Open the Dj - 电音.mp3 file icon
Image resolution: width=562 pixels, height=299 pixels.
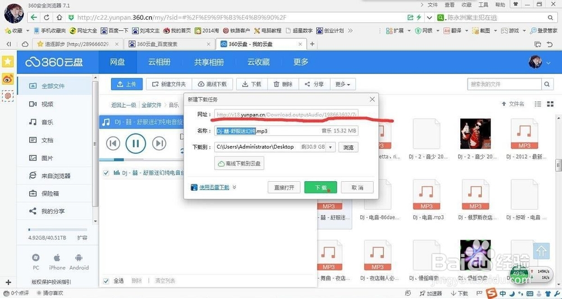(427, 195)
